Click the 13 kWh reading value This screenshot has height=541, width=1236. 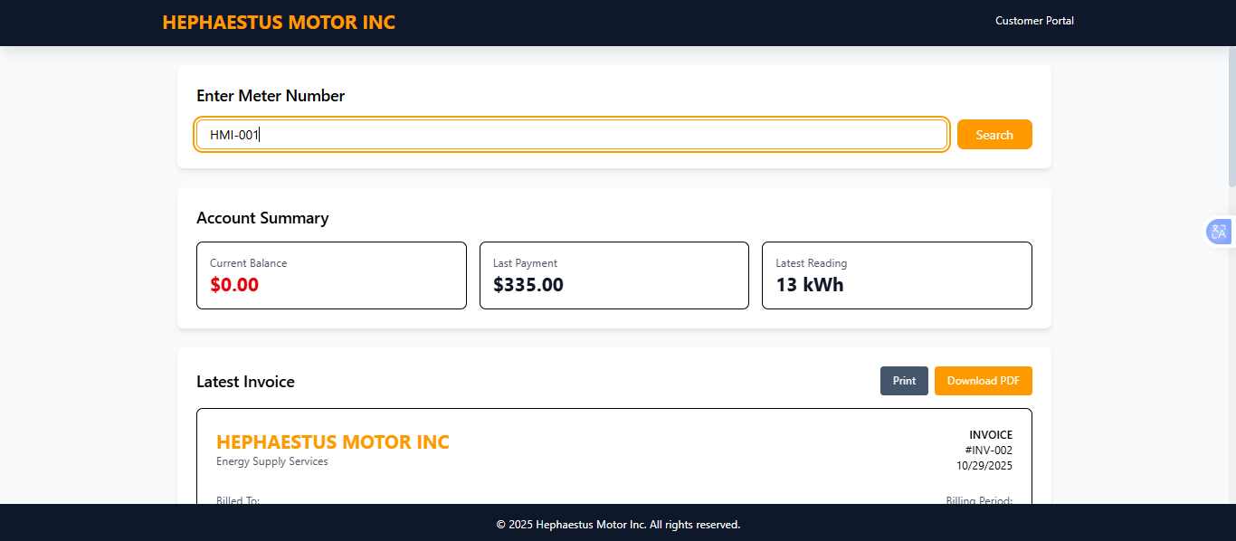click(x=809, y=285)
